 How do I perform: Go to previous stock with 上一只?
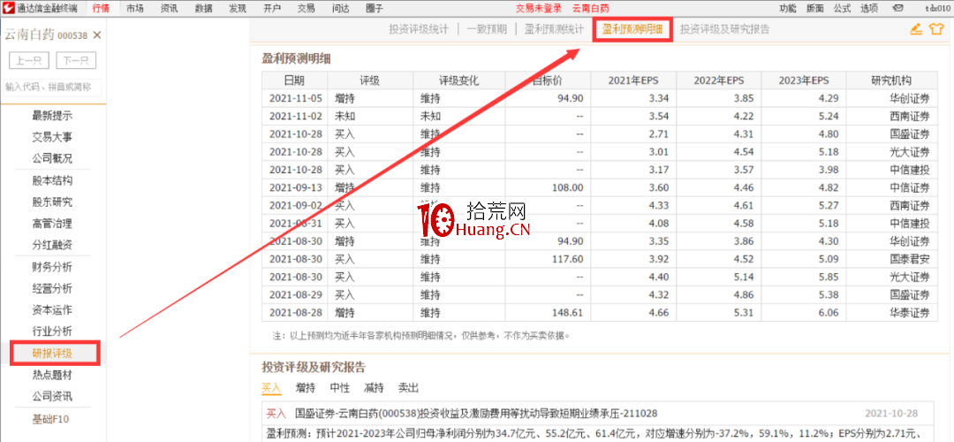click(x=28, y=61)
